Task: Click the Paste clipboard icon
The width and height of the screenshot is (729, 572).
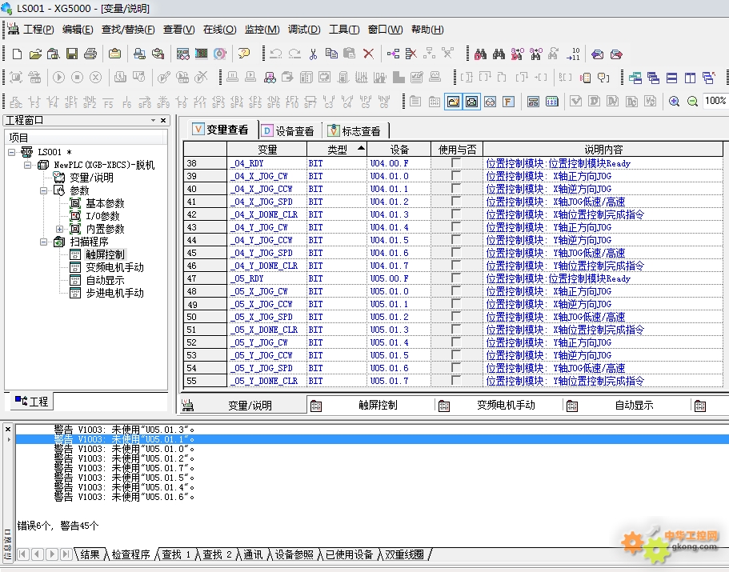Action: [x=349, y=54]
